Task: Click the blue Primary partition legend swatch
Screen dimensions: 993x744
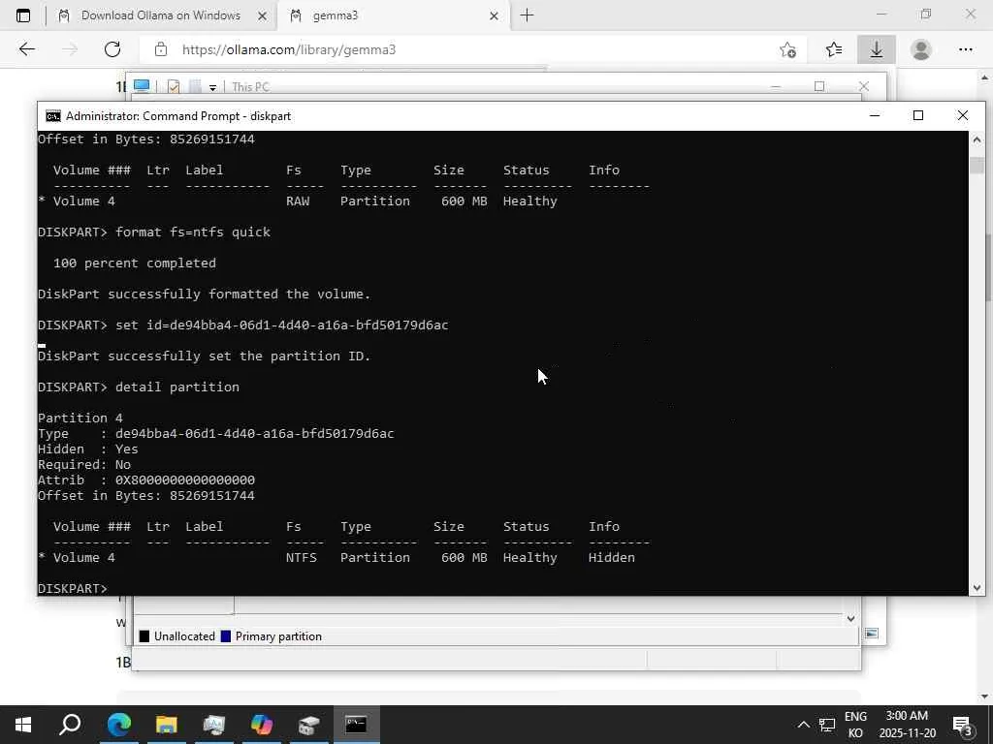Action: pos(225,636)
